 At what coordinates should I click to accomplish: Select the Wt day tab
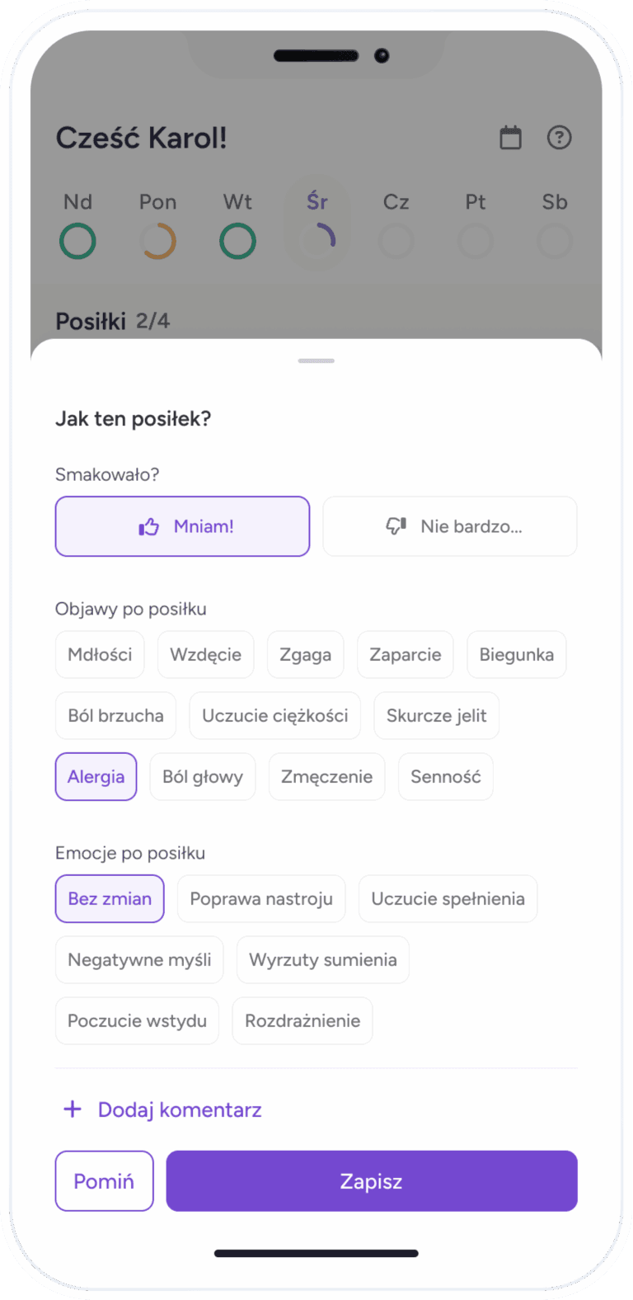[x=237, y=201]
